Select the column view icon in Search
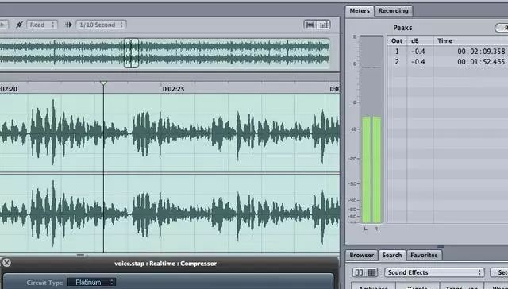Viewport: 508px width, 289px height. 359,272
